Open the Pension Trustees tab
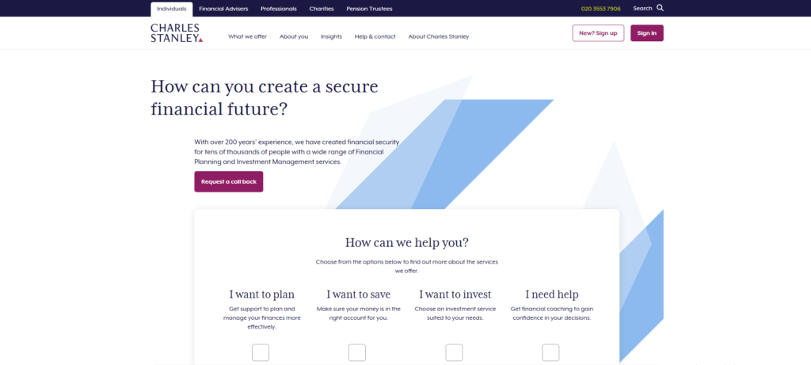This screenshot has width=811, height=365. click(x=369, y=9)
